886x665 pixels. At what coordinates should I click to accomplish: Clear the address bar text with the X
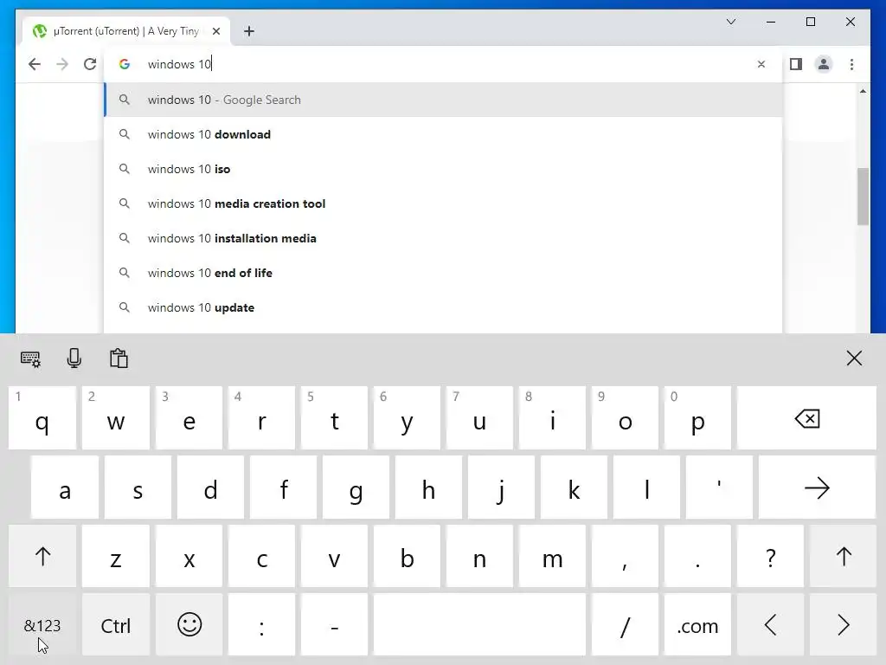[x=761, y=64]
